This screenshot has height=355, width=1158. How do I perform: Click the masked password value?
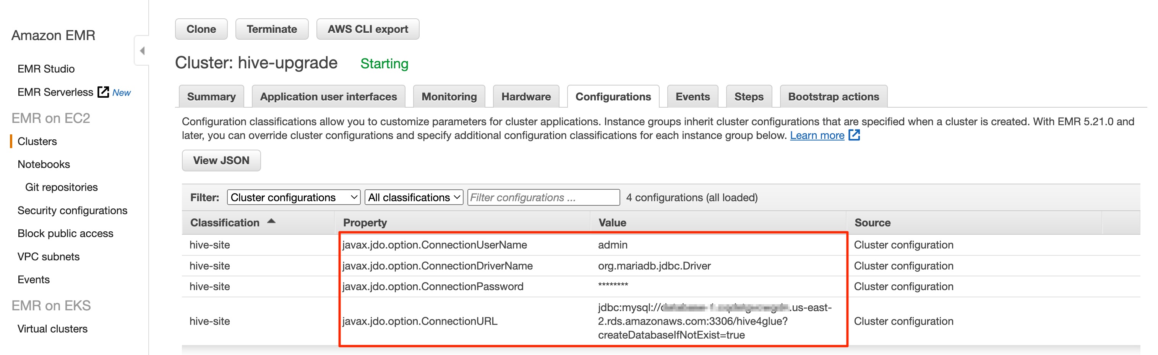(613, 286)
